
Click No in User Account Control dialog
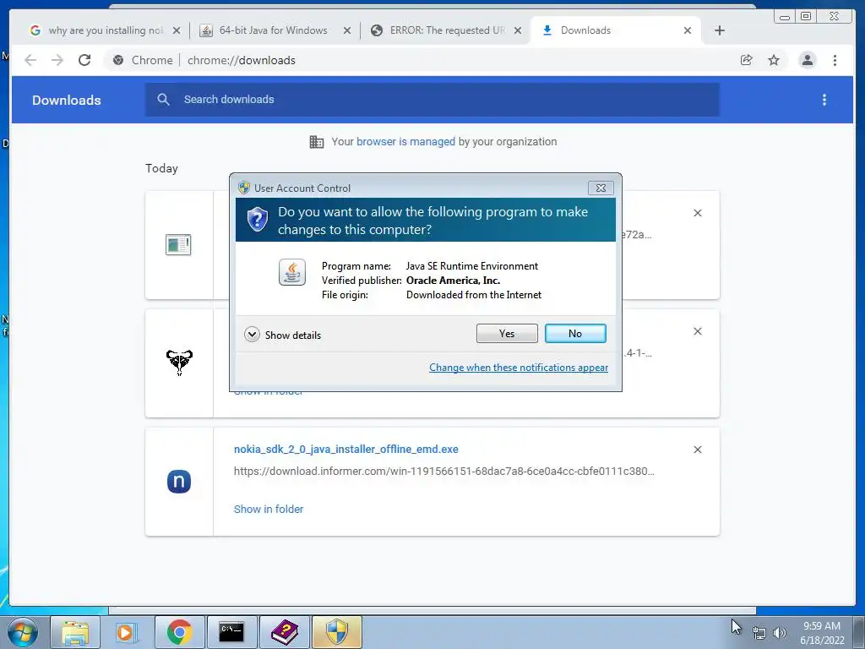coord(574,333)
